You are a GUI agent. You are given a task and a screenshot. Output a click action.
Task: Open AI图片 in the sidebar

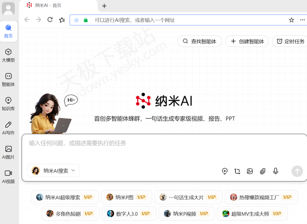click(x=8, y=149)
